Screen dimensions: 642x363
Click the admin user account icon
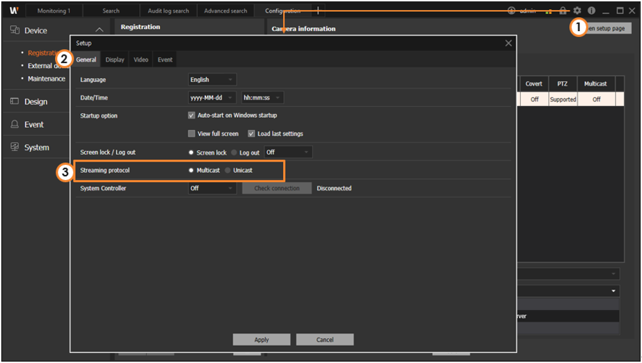pyautogui.click(x=511, y=11)
